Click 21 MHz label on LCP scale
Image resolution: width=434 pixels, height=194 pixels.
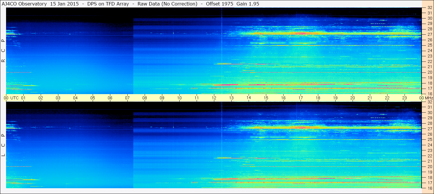click(x=430, y=161)
